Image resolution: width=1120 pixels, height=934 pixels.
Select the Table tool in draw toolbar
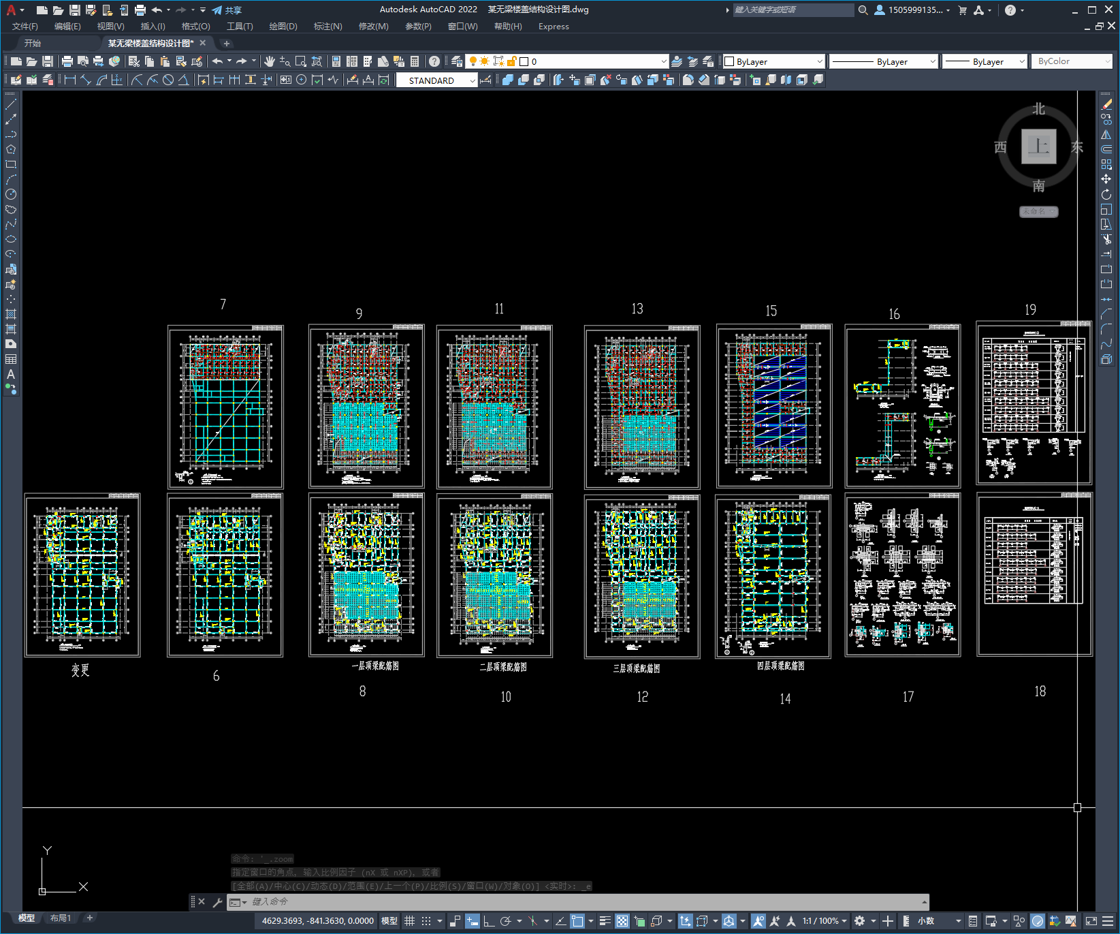point(11,359)
